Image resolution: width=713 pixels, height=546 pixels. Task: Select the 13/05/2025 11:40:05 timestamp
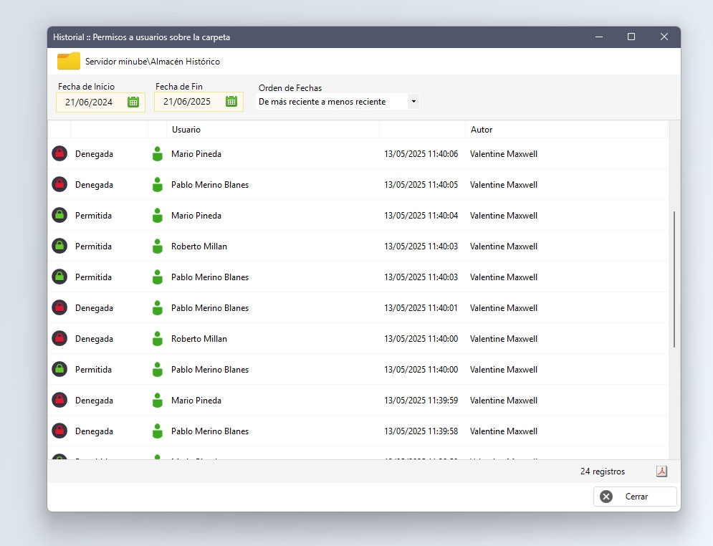[x=421, y=185]
